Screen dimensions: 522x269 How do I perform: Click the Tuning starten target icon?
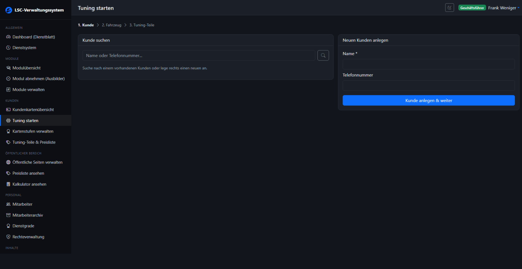click(8, 120)
